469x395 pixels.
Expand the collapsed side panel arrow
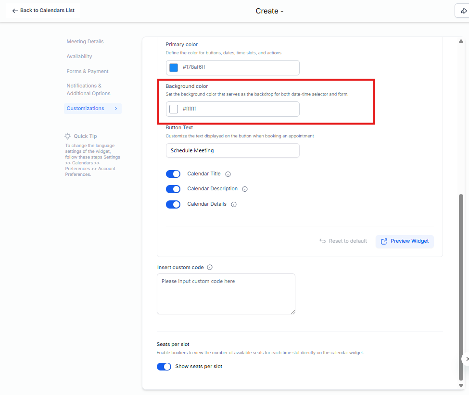pos(466,359)
